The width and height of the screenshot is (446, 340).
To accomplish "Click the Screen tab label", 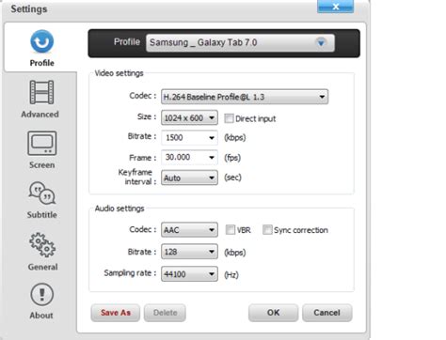I will pos(41,165).
